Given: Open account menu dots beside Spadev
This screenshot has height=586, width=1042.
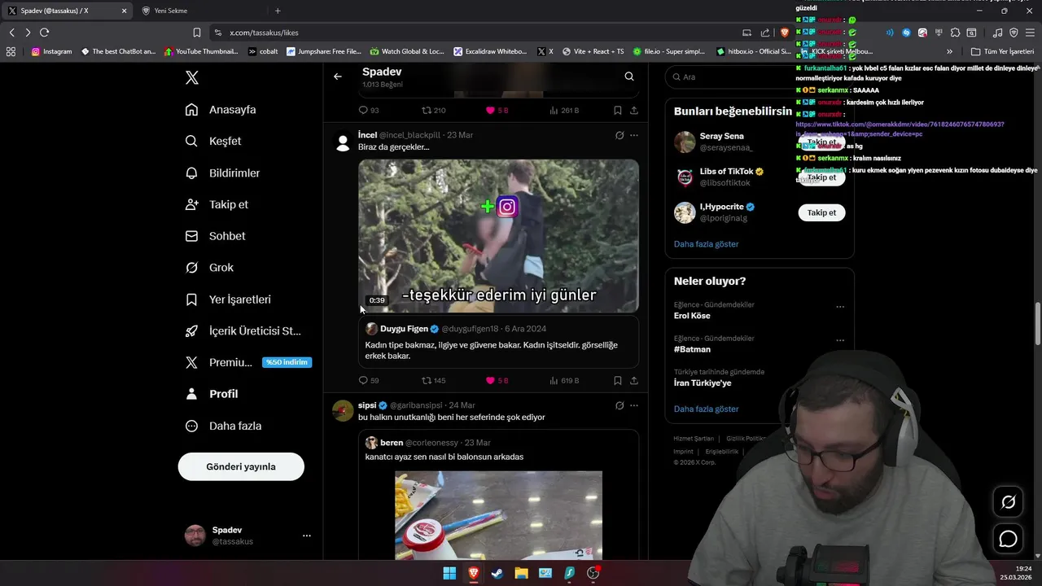Looking at the screenshot, I should 307,536.
